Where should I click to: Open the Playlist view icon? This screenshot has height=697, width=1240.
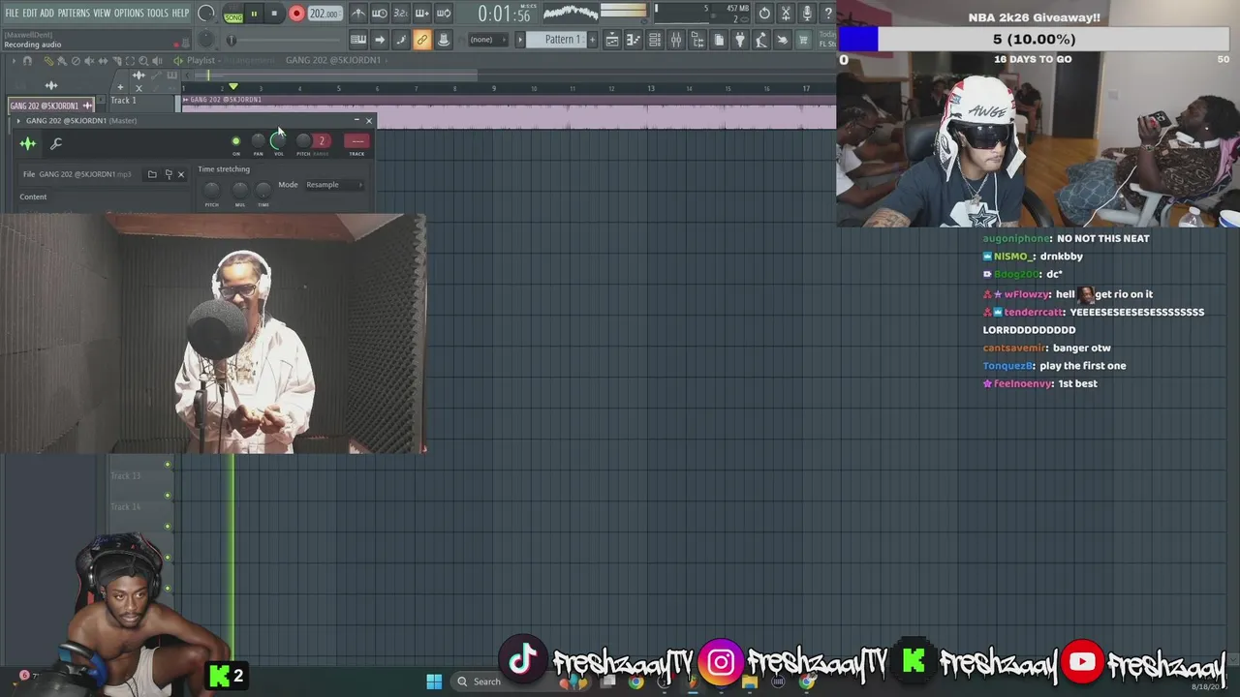612,40
